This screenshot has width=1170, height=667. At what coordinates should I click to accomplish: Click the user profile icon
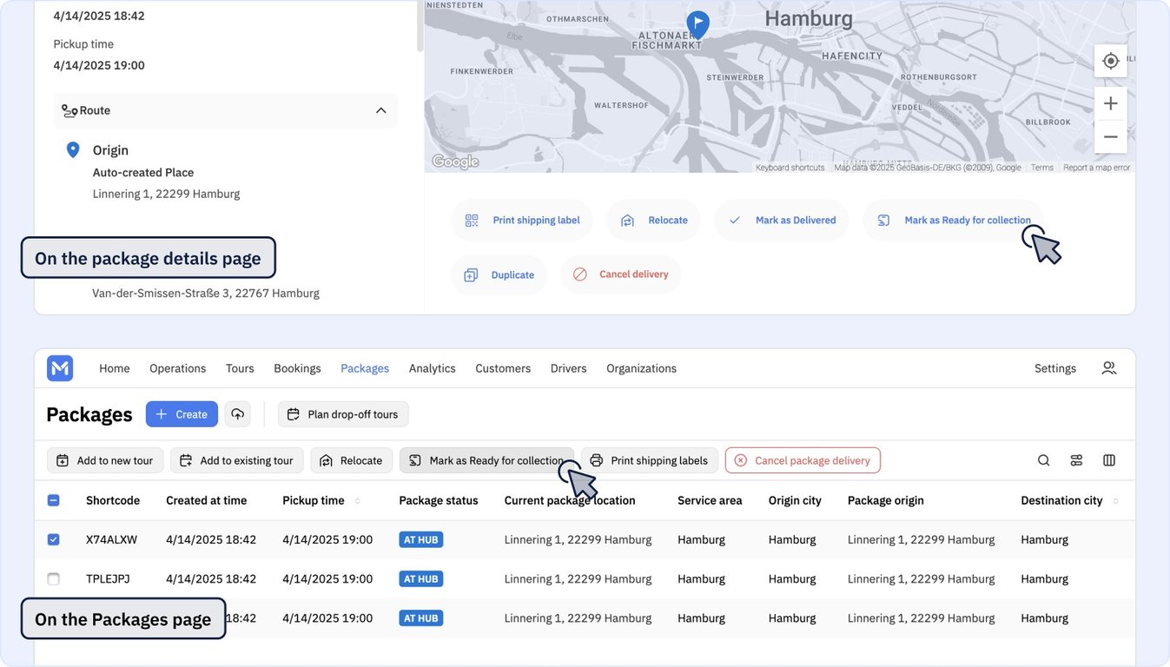pyautogui.click(x=1109, y=368)
